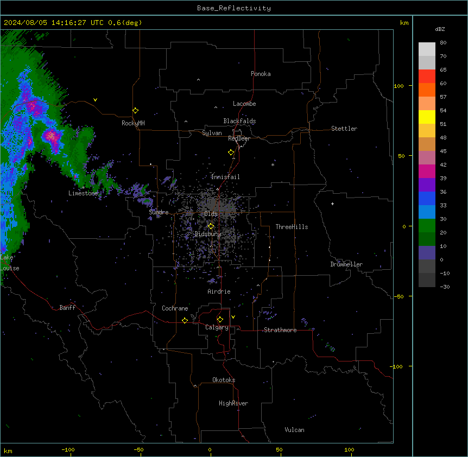Click the 10 dBZ purple legend swatch
Image resolution: width=468 pixels, height=457 pixels.
pyautogui.click(x=427, y=253)
